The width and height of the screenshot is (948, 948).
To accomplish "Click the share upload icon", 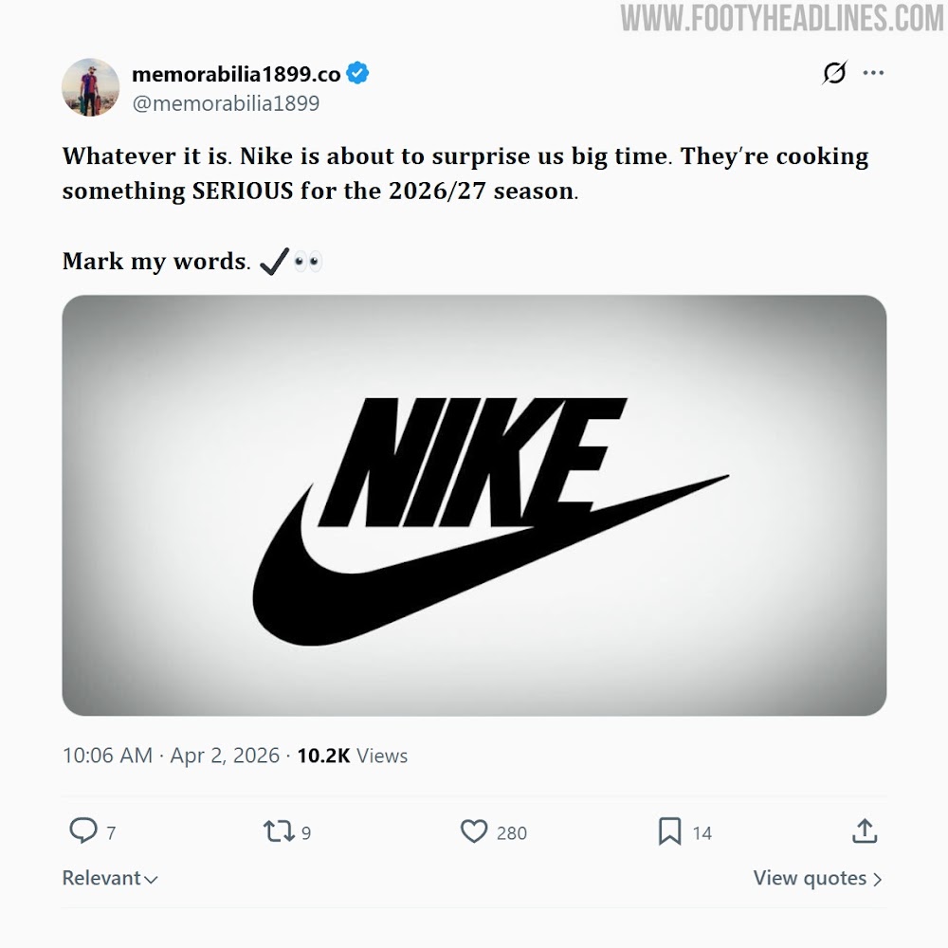I will click(864, 831).
